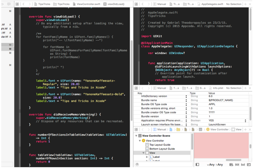Click Bundle name row type stepper
The height and width of the screenshot is (168, 253).
click(187, 100)
